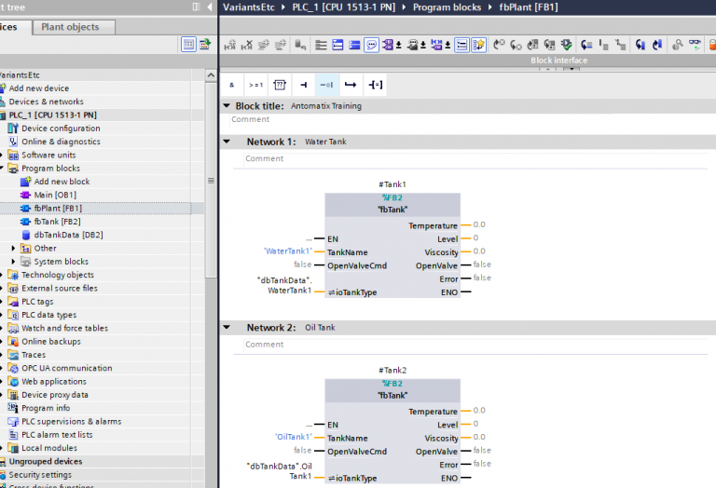This screenshot has height=488, width=716.
Task: Click the collapse project tree arrow icon
Action: point(208,7)
